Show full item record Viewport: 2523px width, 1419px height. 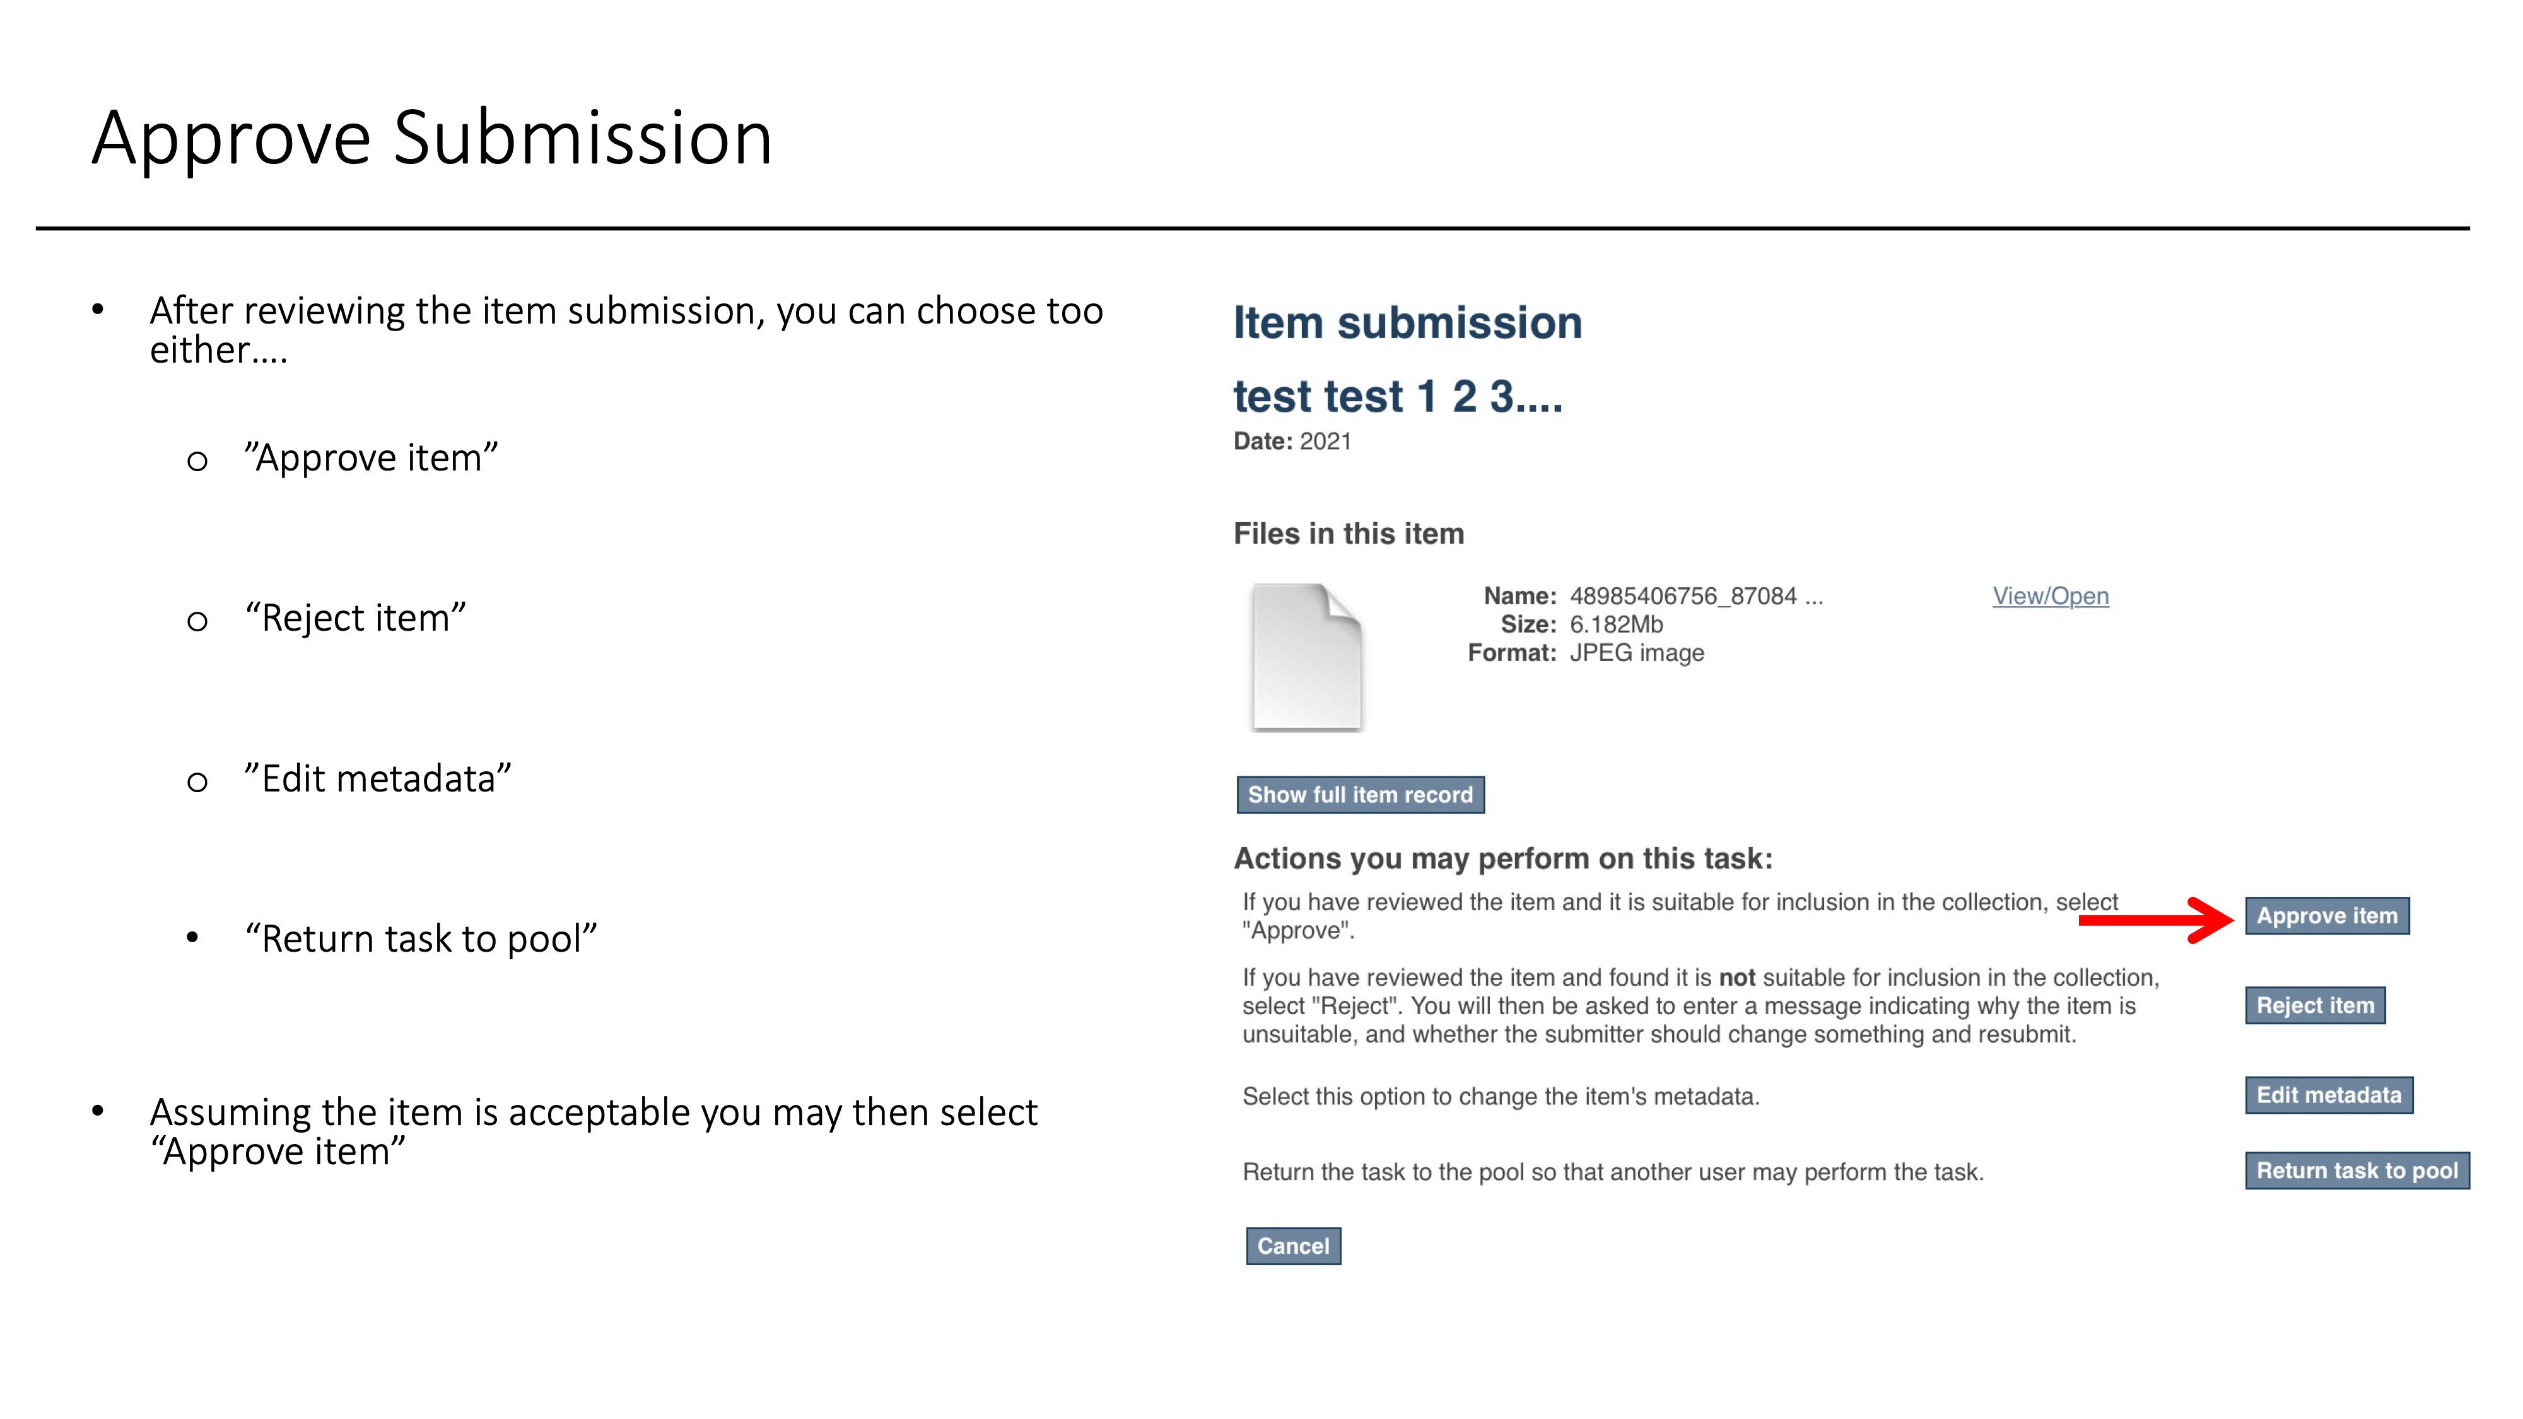1359,794
